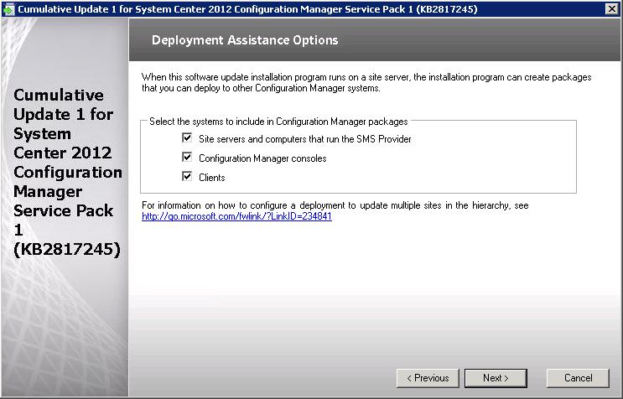623x399 pixels.
Task: Disable the Clients checkbox
Action: (187, 177)
